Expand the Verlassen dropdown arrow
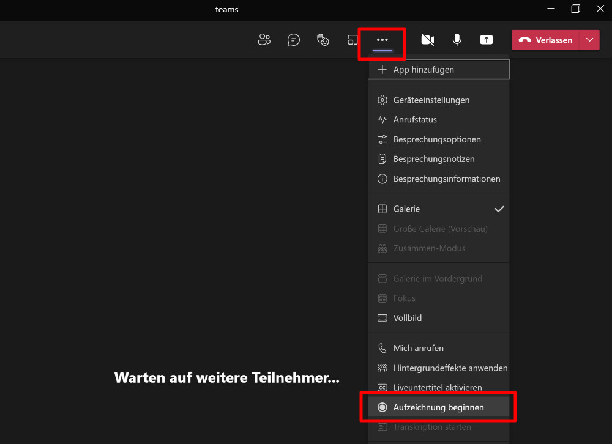This screenshot has height=444, width=612. [590, 40]
